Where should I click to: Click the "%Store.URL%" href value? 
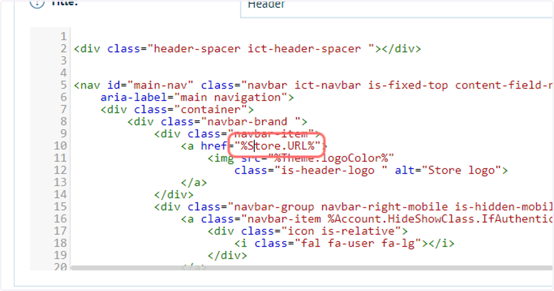coord(278,146)
